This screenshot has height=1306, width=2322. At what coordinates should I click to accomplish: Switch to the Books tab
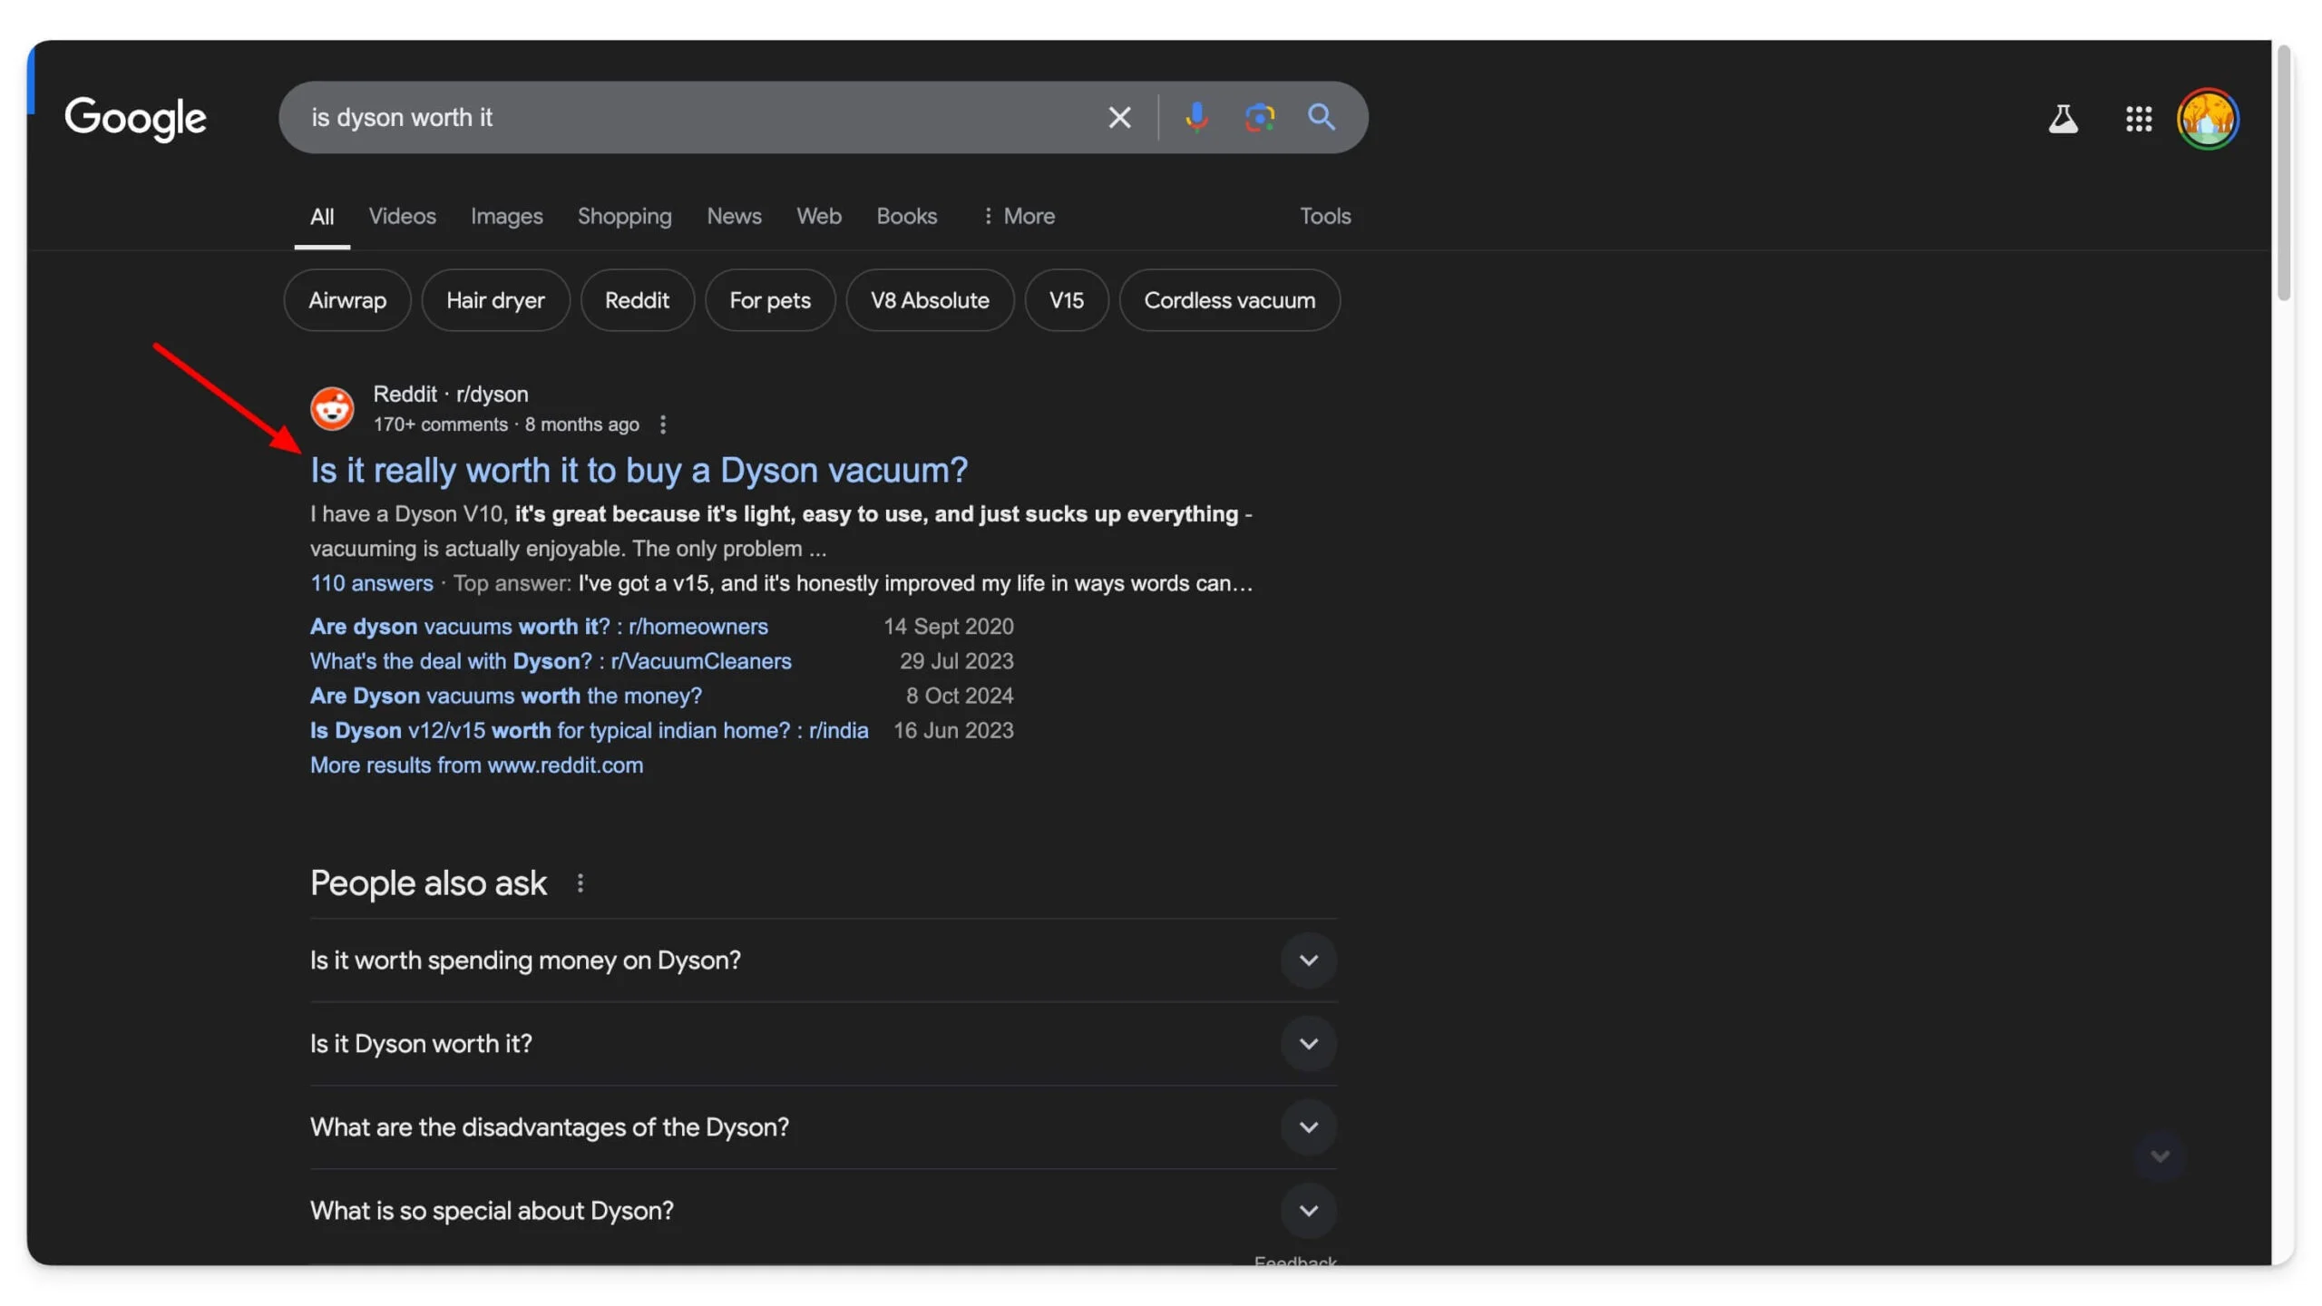pos(906,216)
